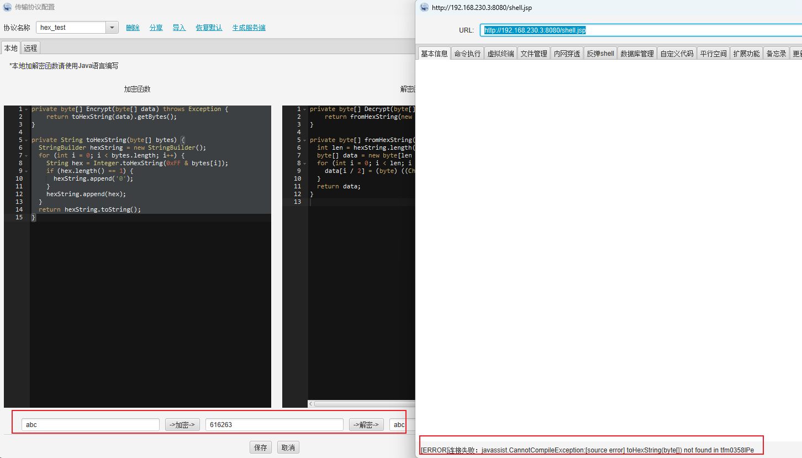Click the 分享 share link
Screen dimensions: 802x458
[156, 27]
